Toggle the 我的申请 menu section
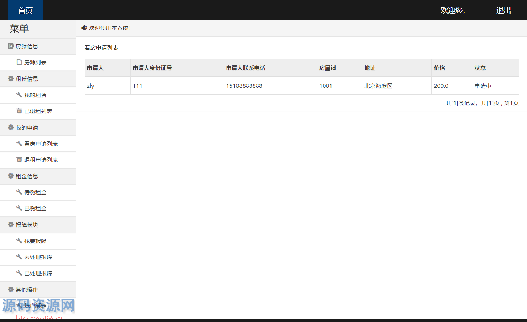 [x=38, y=128]
